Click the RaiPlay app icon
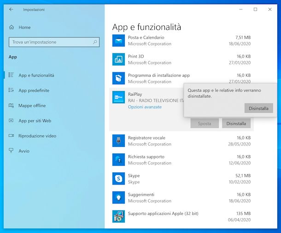Screen dimensions: 281x233 point(118,97)
